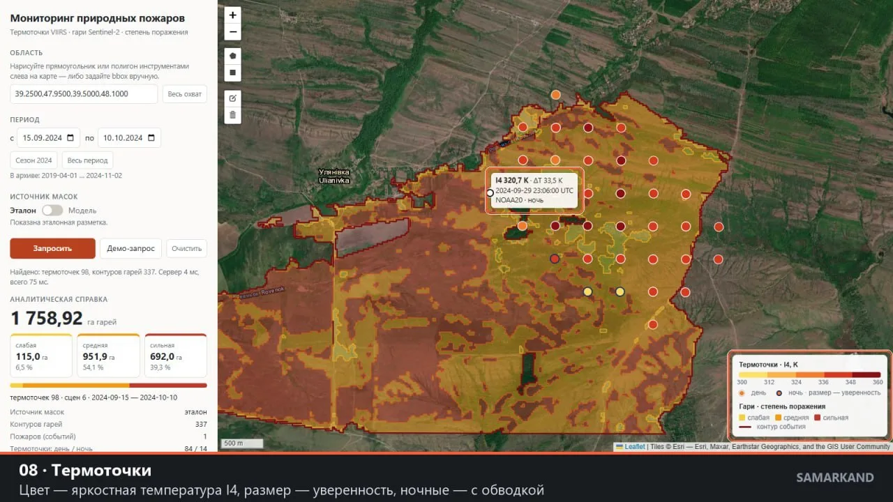Viewport: 893px width, 502px height.
Task: Click the I4 temperature color scale in the legend
Action: point(810,375)
